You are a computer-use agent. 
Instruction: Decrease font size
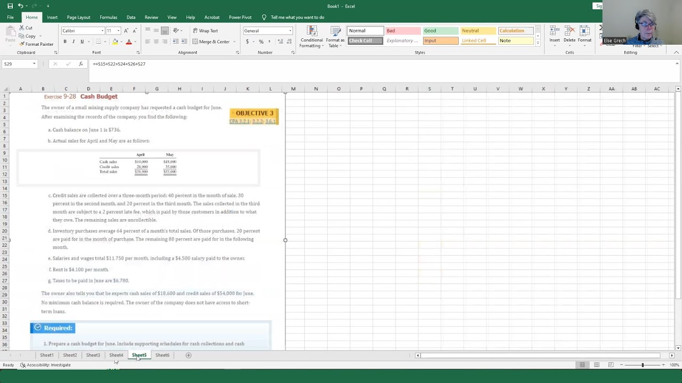[134, 31]
